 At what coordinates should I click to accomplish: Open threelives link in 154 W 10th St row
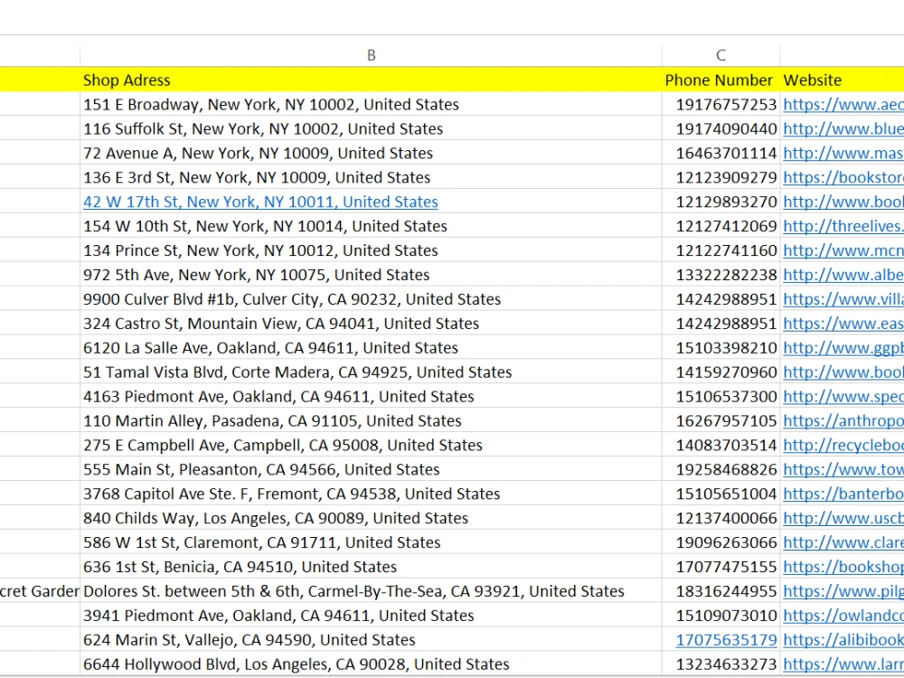(843, 226)
